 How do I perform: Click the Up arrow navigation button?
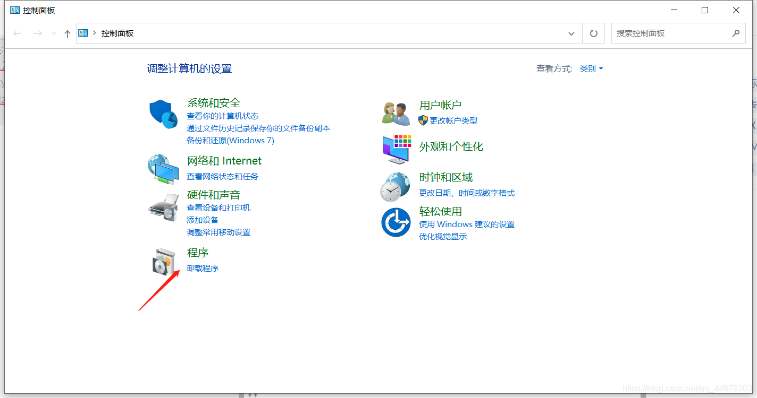coord(67,34)
